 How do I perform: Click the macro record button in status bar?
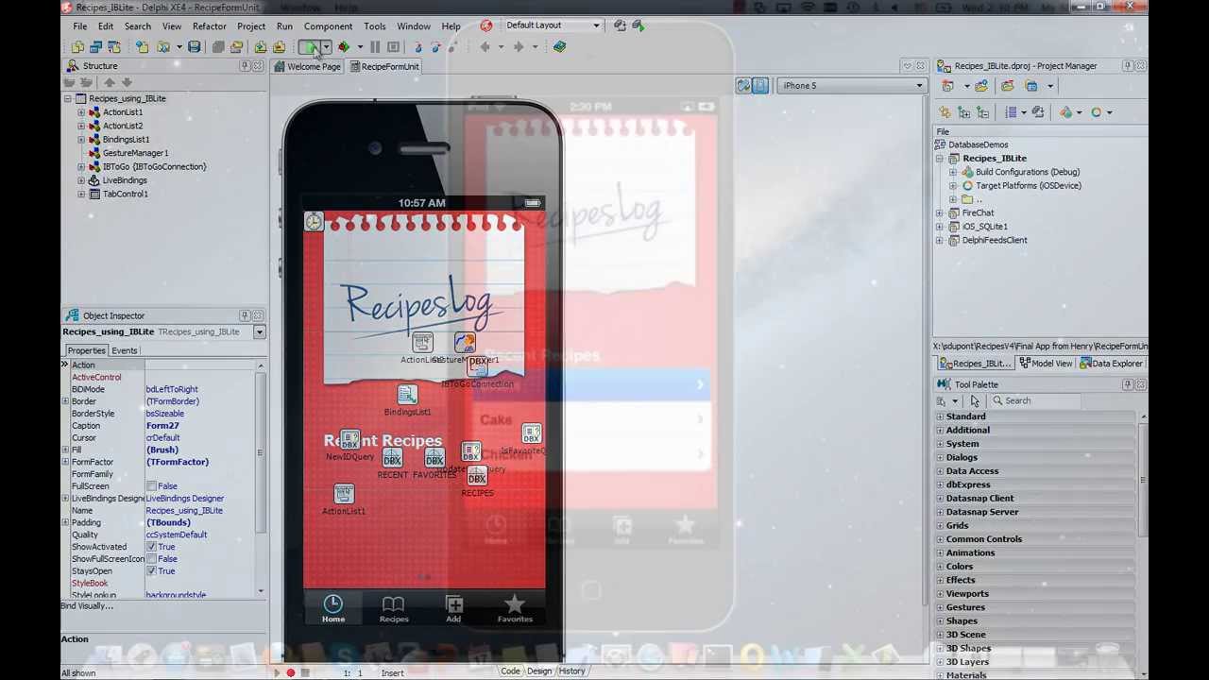click(x=291, y=673)
